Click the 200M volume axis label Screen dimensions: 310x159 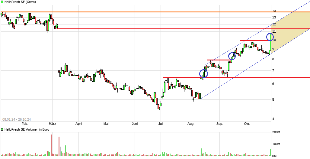(x=276, y=132)
